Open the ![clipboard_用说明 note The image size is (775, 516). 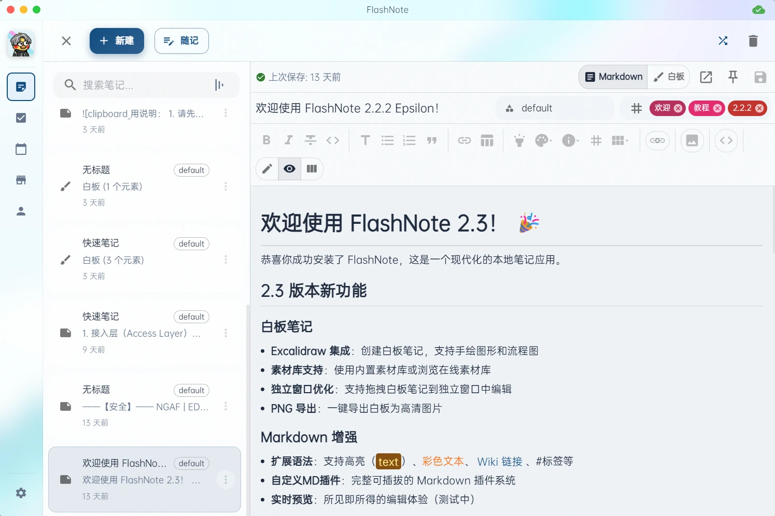[x=144, y=120]
